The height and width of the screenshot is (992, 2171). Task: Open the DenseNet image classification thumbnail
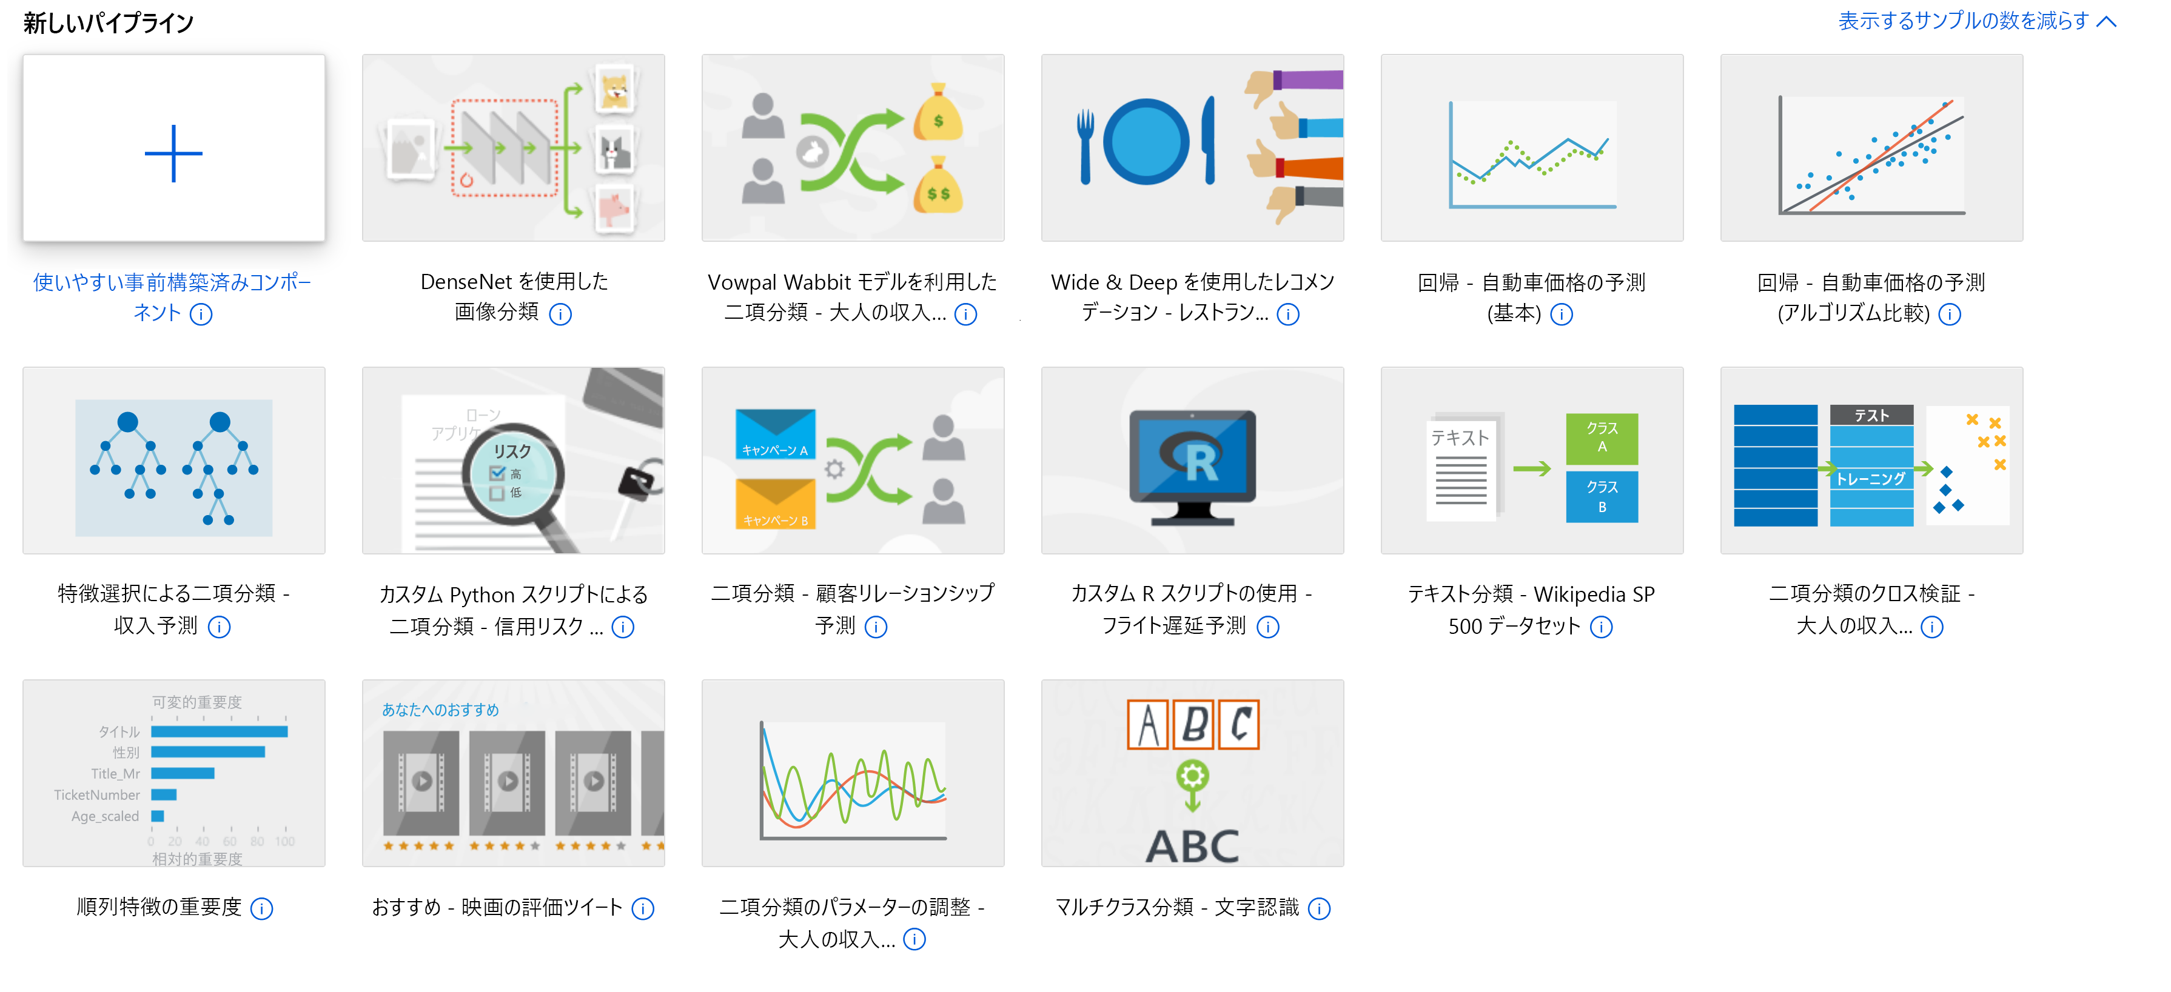513,148
